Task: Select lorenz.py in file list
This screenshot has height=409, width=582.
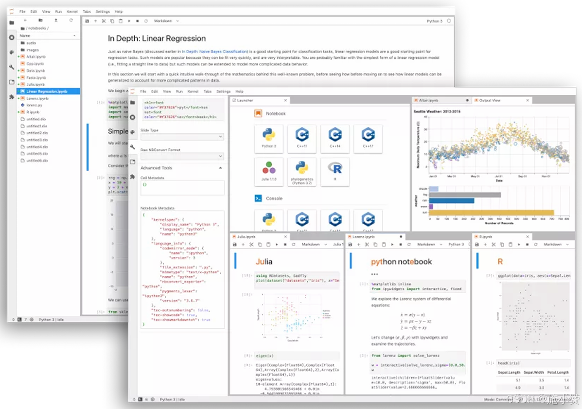Action: pyautogui.click(x=48, y=106)
